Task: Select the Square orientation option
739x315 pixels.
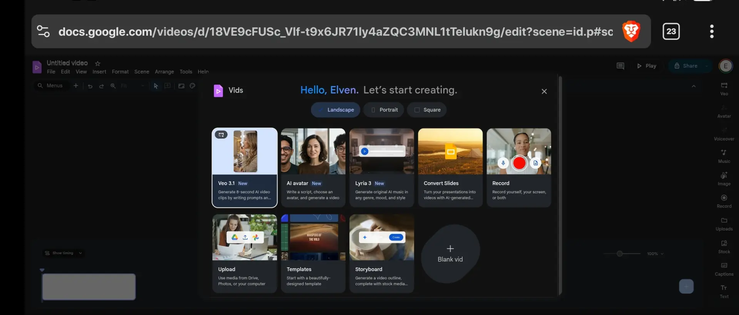Action: tap(427, 110)
